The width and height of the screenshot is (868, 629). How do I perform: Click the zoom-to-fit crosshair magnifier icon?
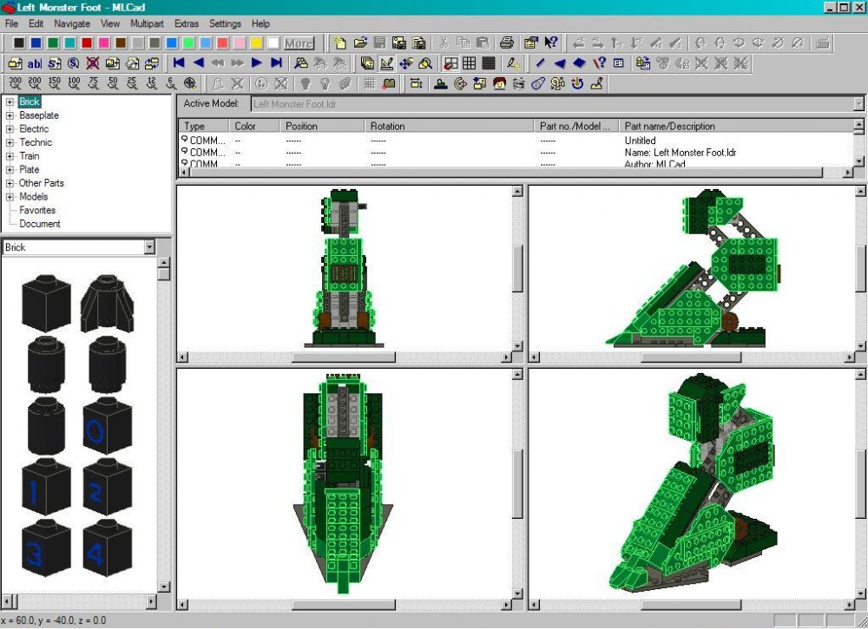190,83
